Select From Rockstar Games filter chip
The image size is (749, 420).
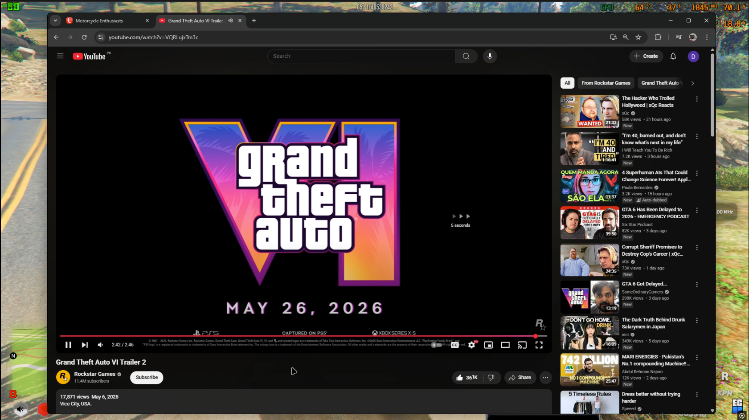606,83
